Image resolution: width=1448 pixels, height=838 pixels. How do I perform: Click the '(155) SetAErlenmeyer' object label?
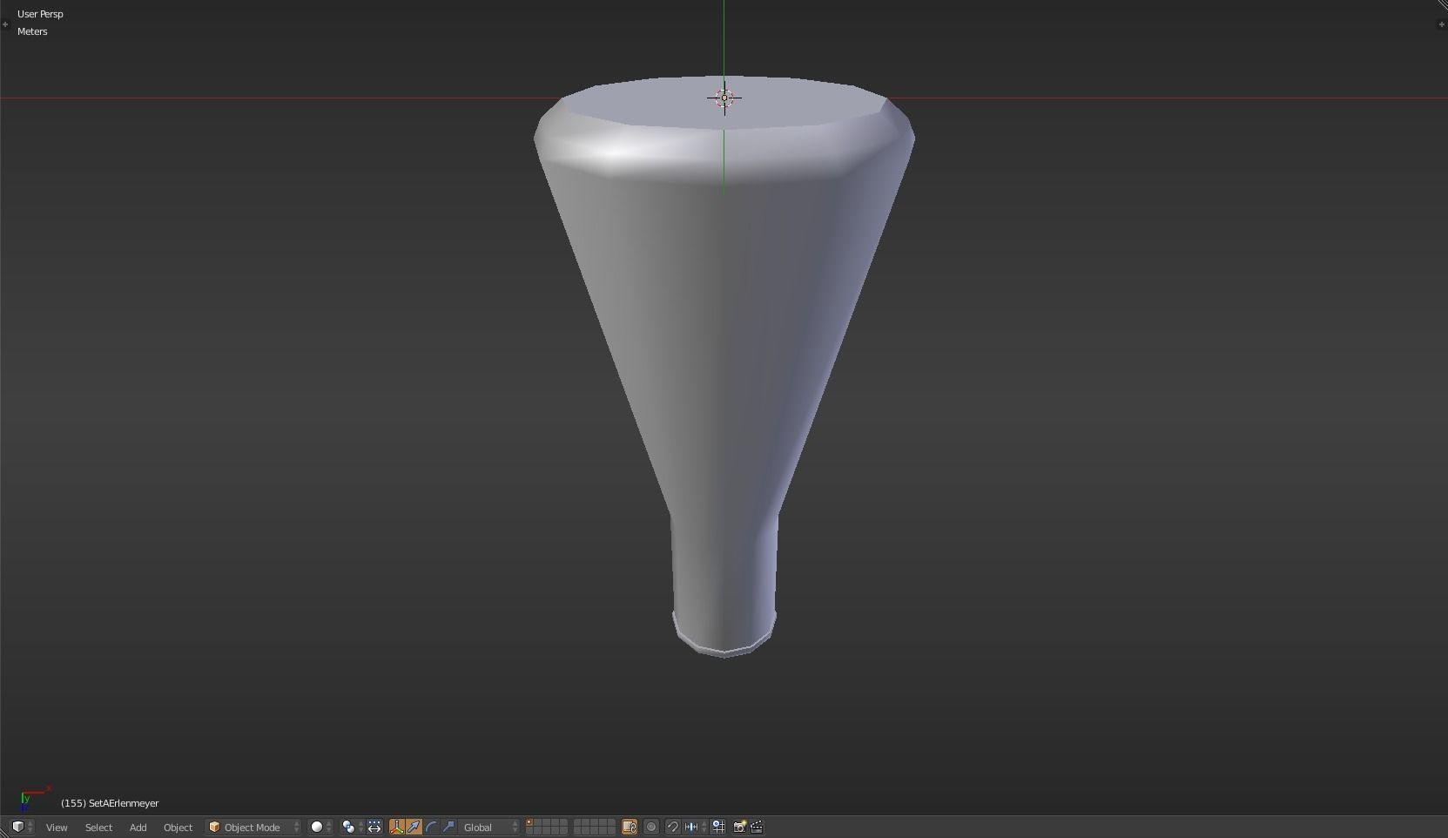(110, 803)
